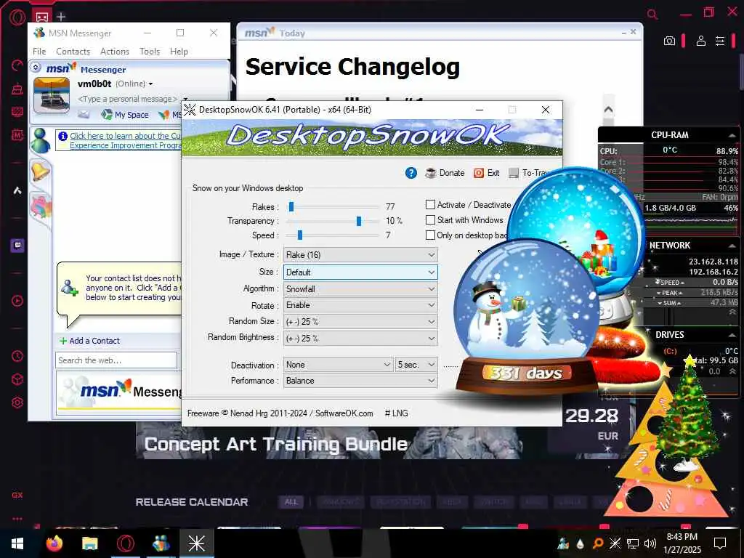Click Exit in DesktopSnowOK toolbar

pos(486,173)
